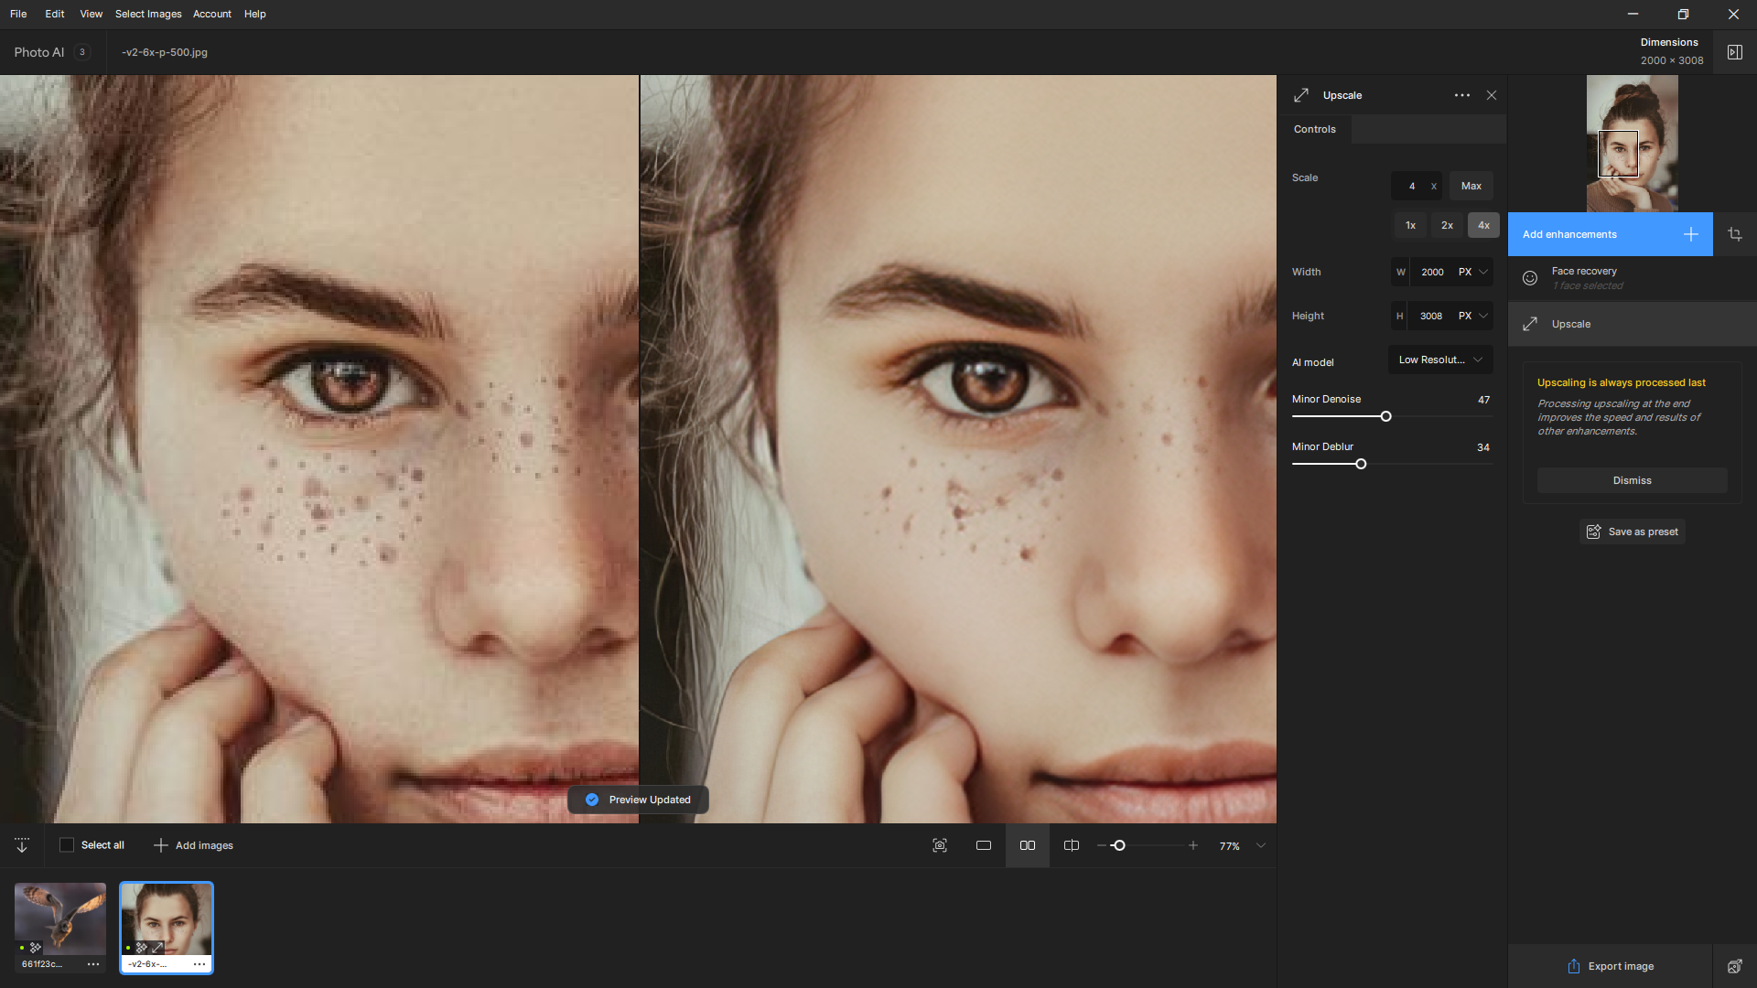Choose the split slider view icon

[x=1072, y=845]
